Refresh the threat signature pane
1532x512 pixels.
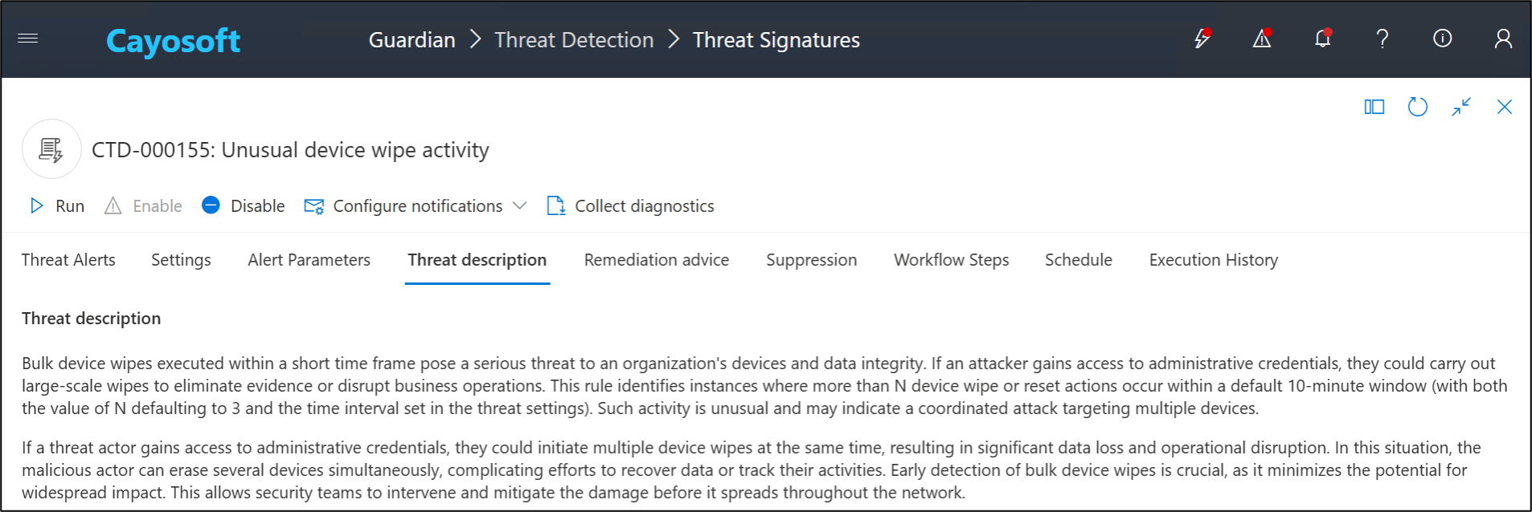point(1418,107)
